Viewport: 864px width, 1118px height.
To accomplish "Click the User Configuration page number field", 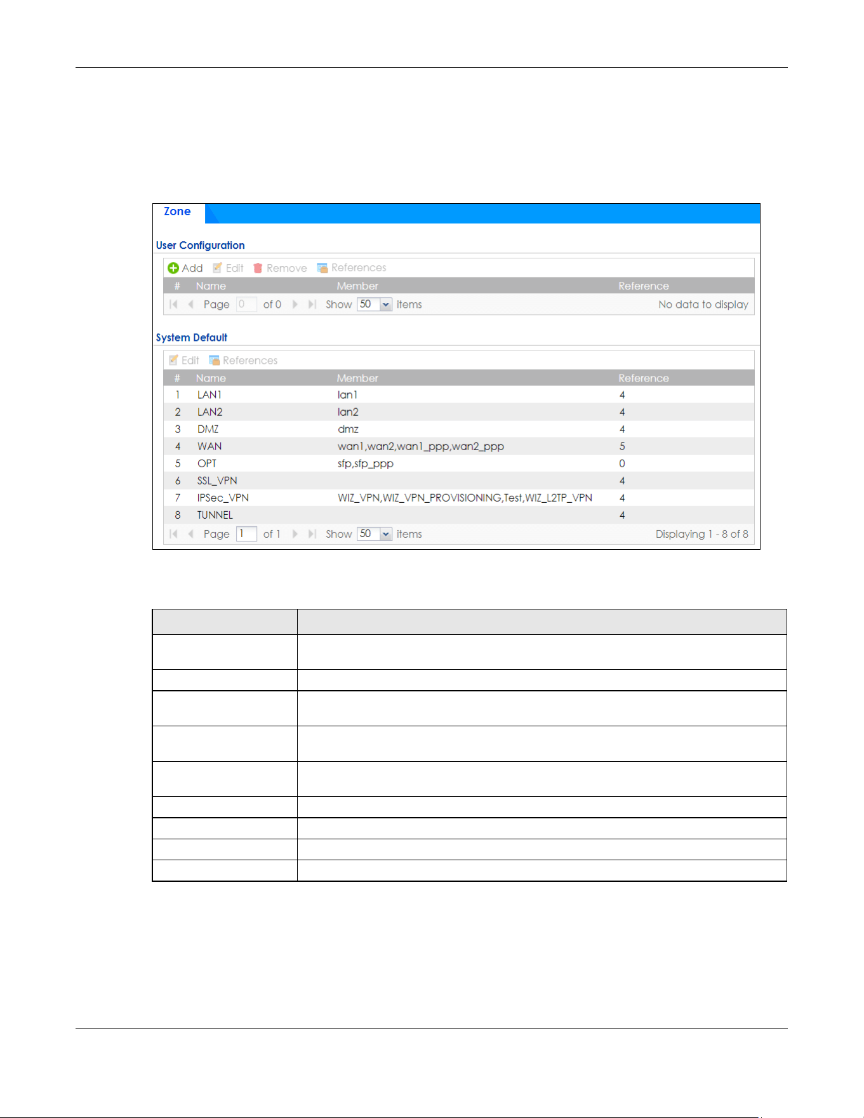I will (x=246, y=305).
